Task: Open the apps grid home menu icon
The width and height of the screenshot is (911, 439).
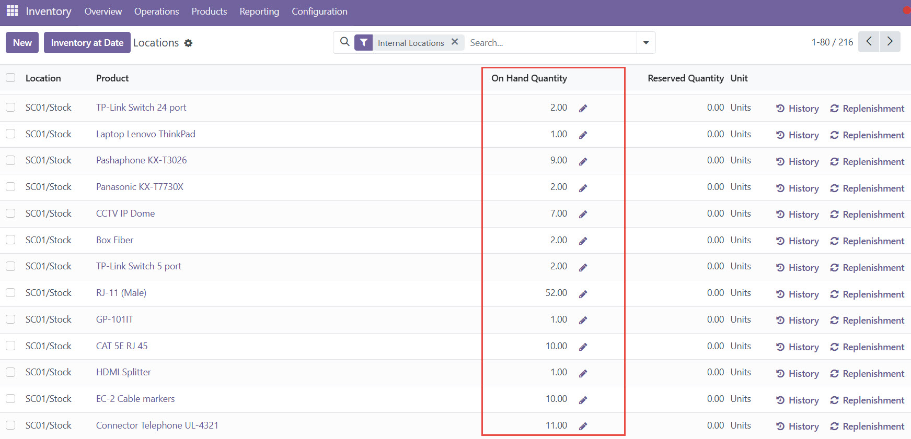Action: 12,11
